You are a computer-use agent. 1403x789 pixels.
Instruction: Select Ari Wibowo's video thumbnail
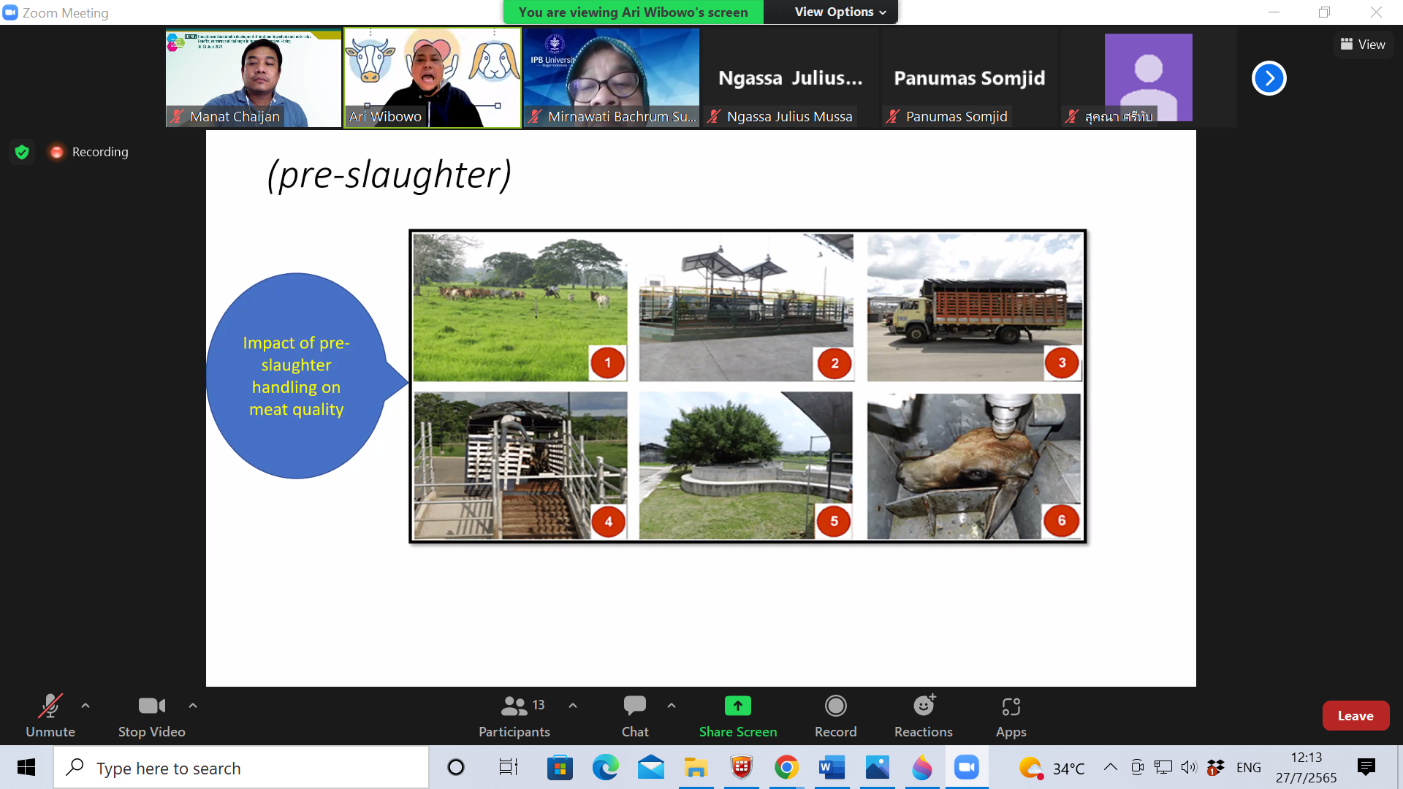tap(433, 78)
